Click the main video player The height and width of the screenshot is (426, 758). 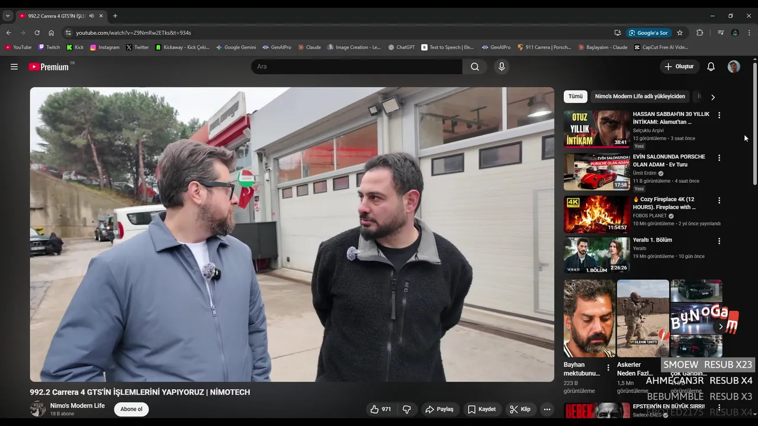click(x=292, y=234)
